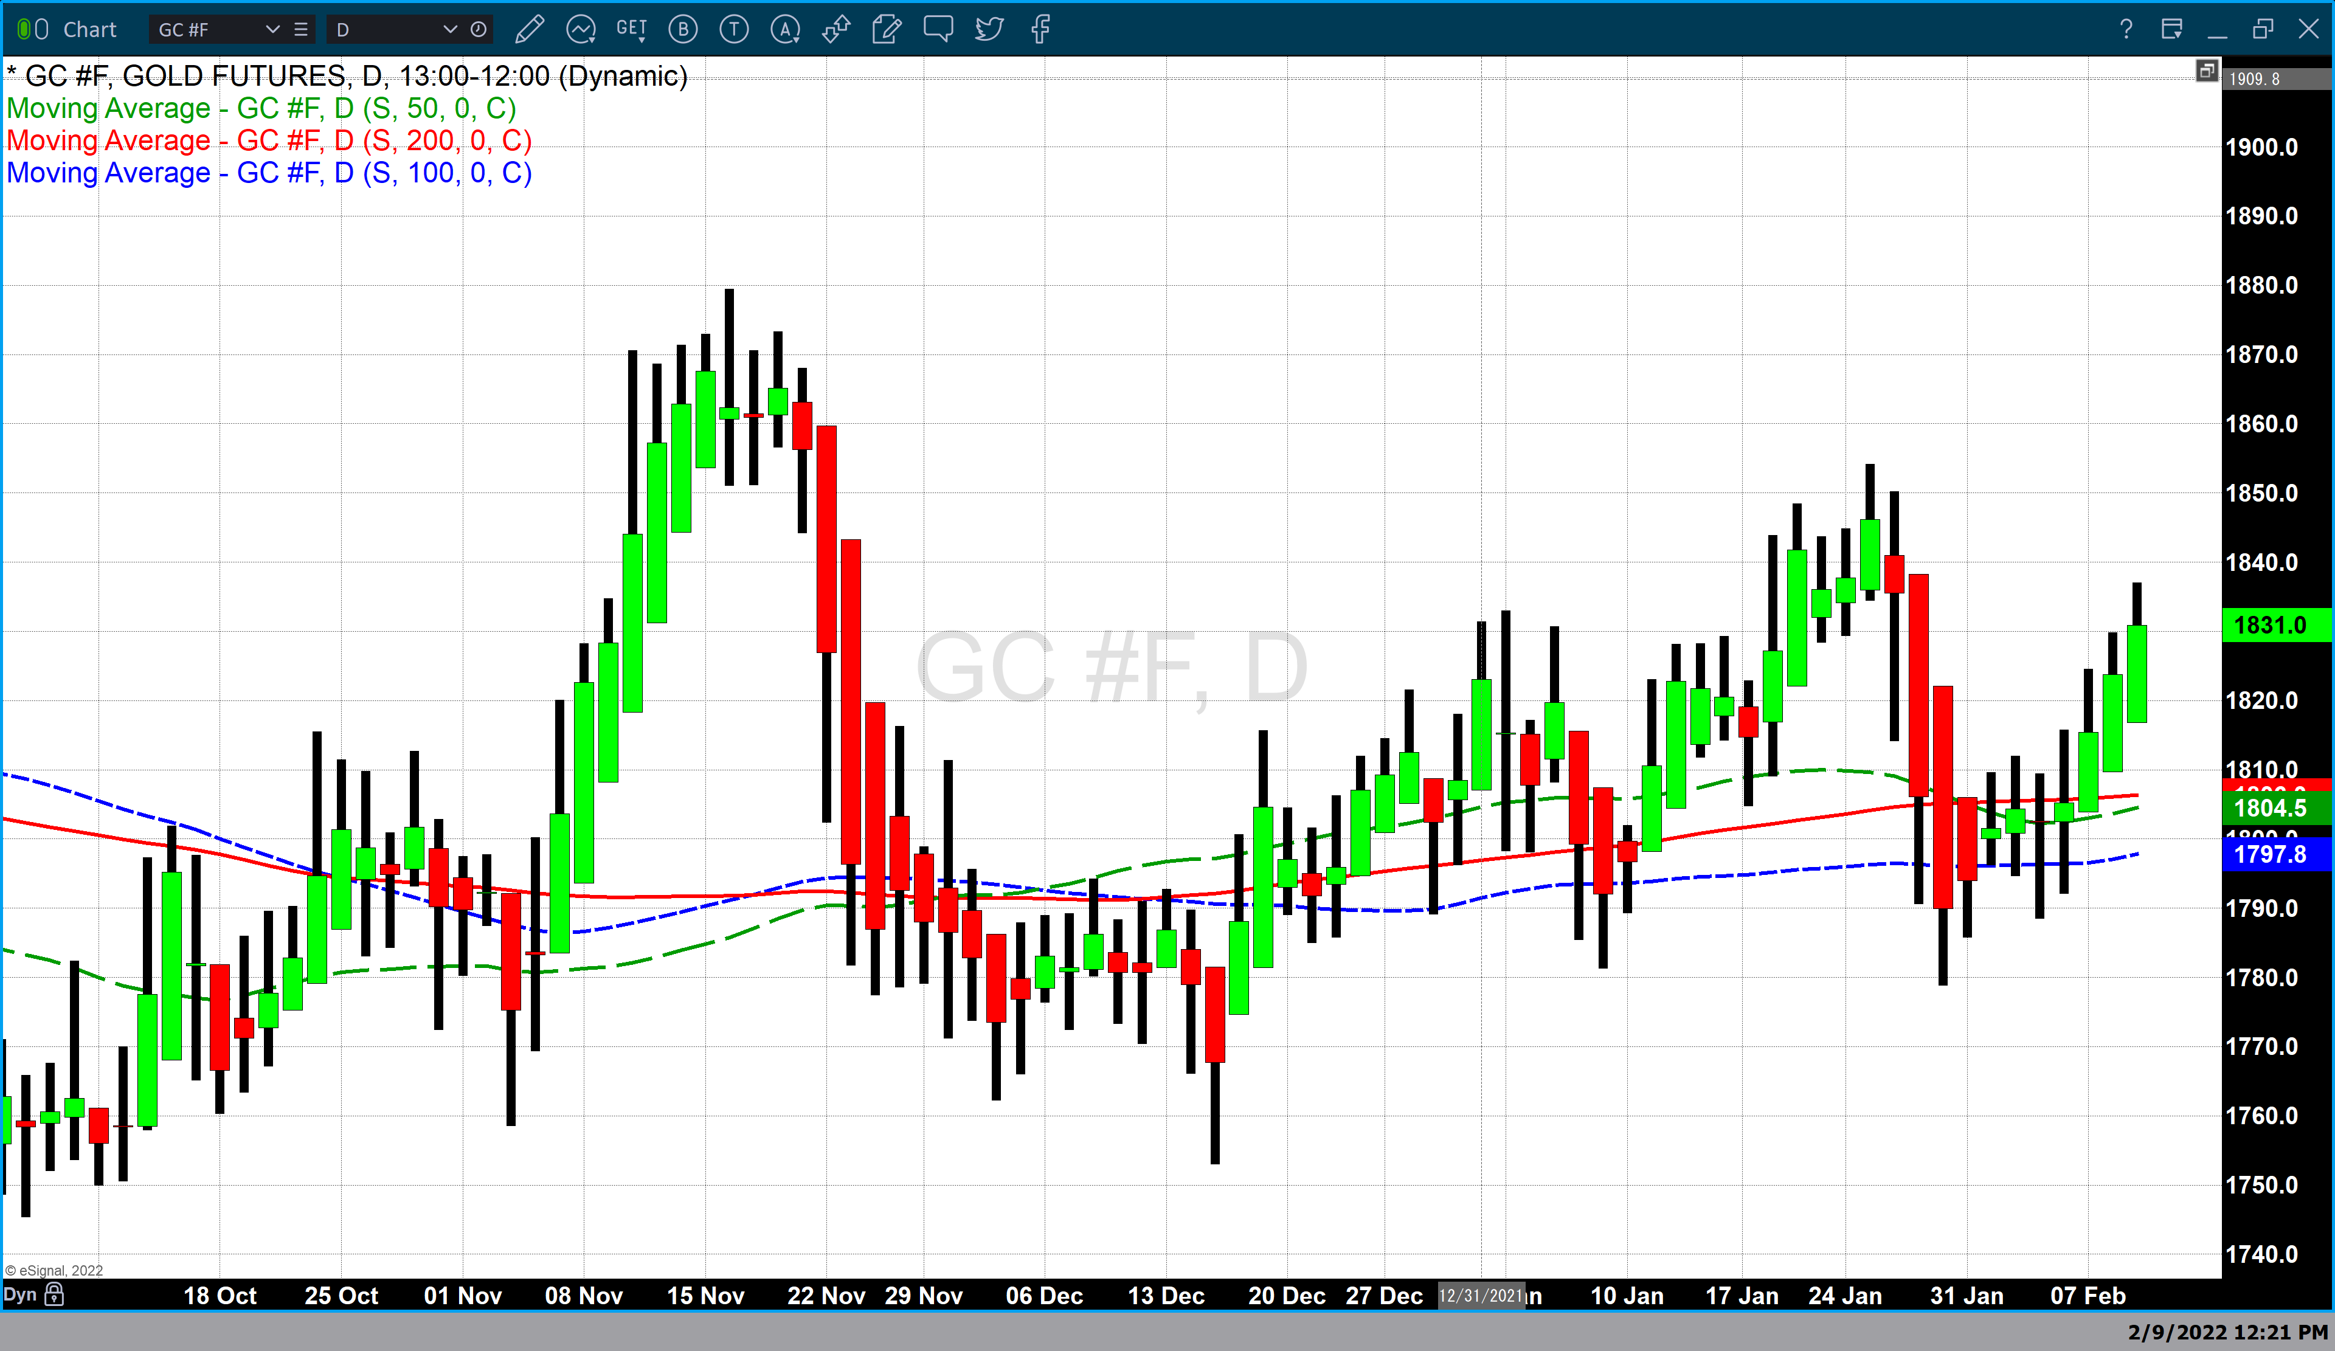The image size is (2335, 1351).
Task: Share chart via Twitter icon
Action: (x=989, y=30)
